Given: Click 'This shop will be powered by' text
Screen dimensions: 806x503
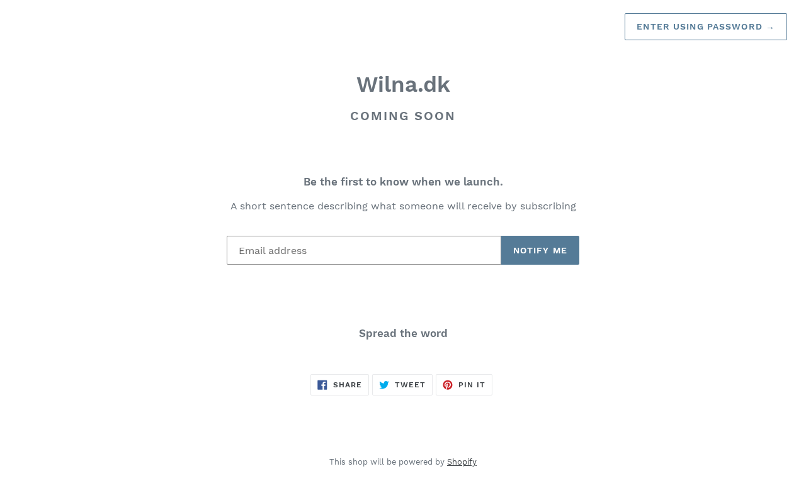Looking at the screenshot, I should [387, 462].
